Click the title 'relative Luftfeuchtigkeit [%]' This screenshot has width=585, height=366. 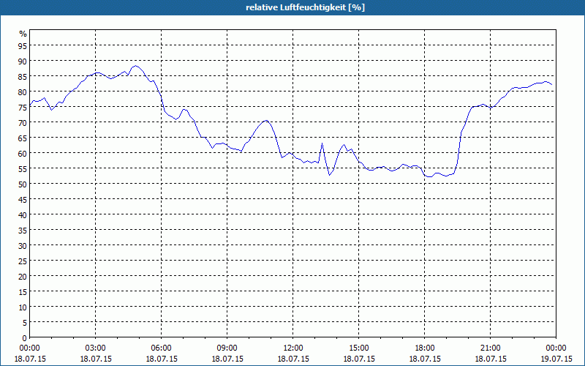pos(305,7)
